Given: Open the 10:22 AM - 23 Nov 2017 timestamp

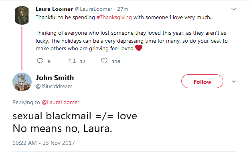Looking at the screenshot, I should pos(44,143).
